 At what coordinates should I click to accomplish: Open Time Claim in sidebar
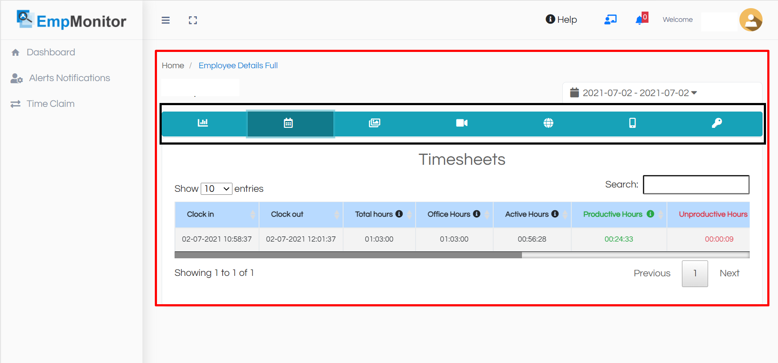(51, 104)
